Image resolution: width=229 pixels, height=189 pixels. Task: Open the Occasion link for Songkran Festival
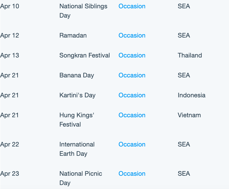click(x=132, y=55)
